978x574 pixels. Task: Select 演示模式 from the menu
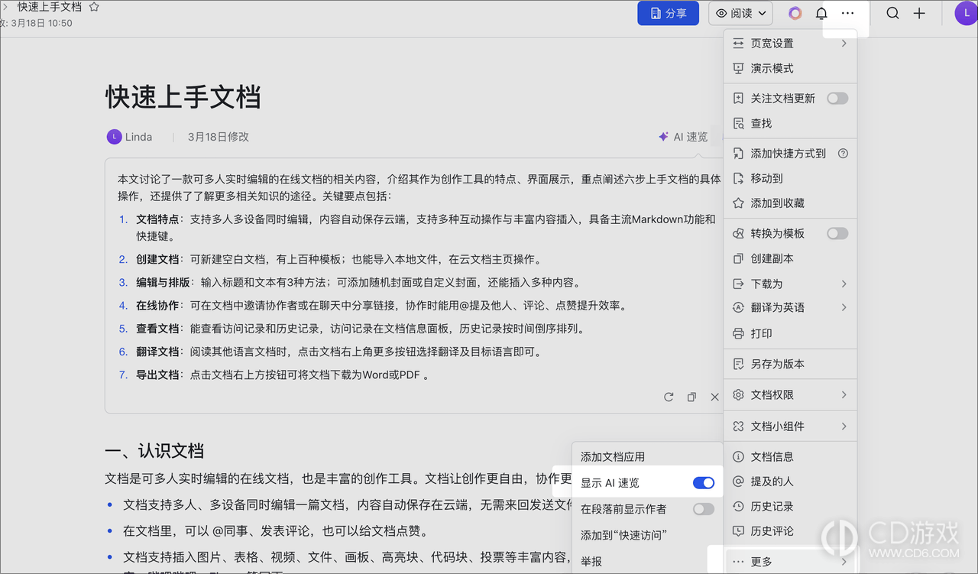coord(789,68)
